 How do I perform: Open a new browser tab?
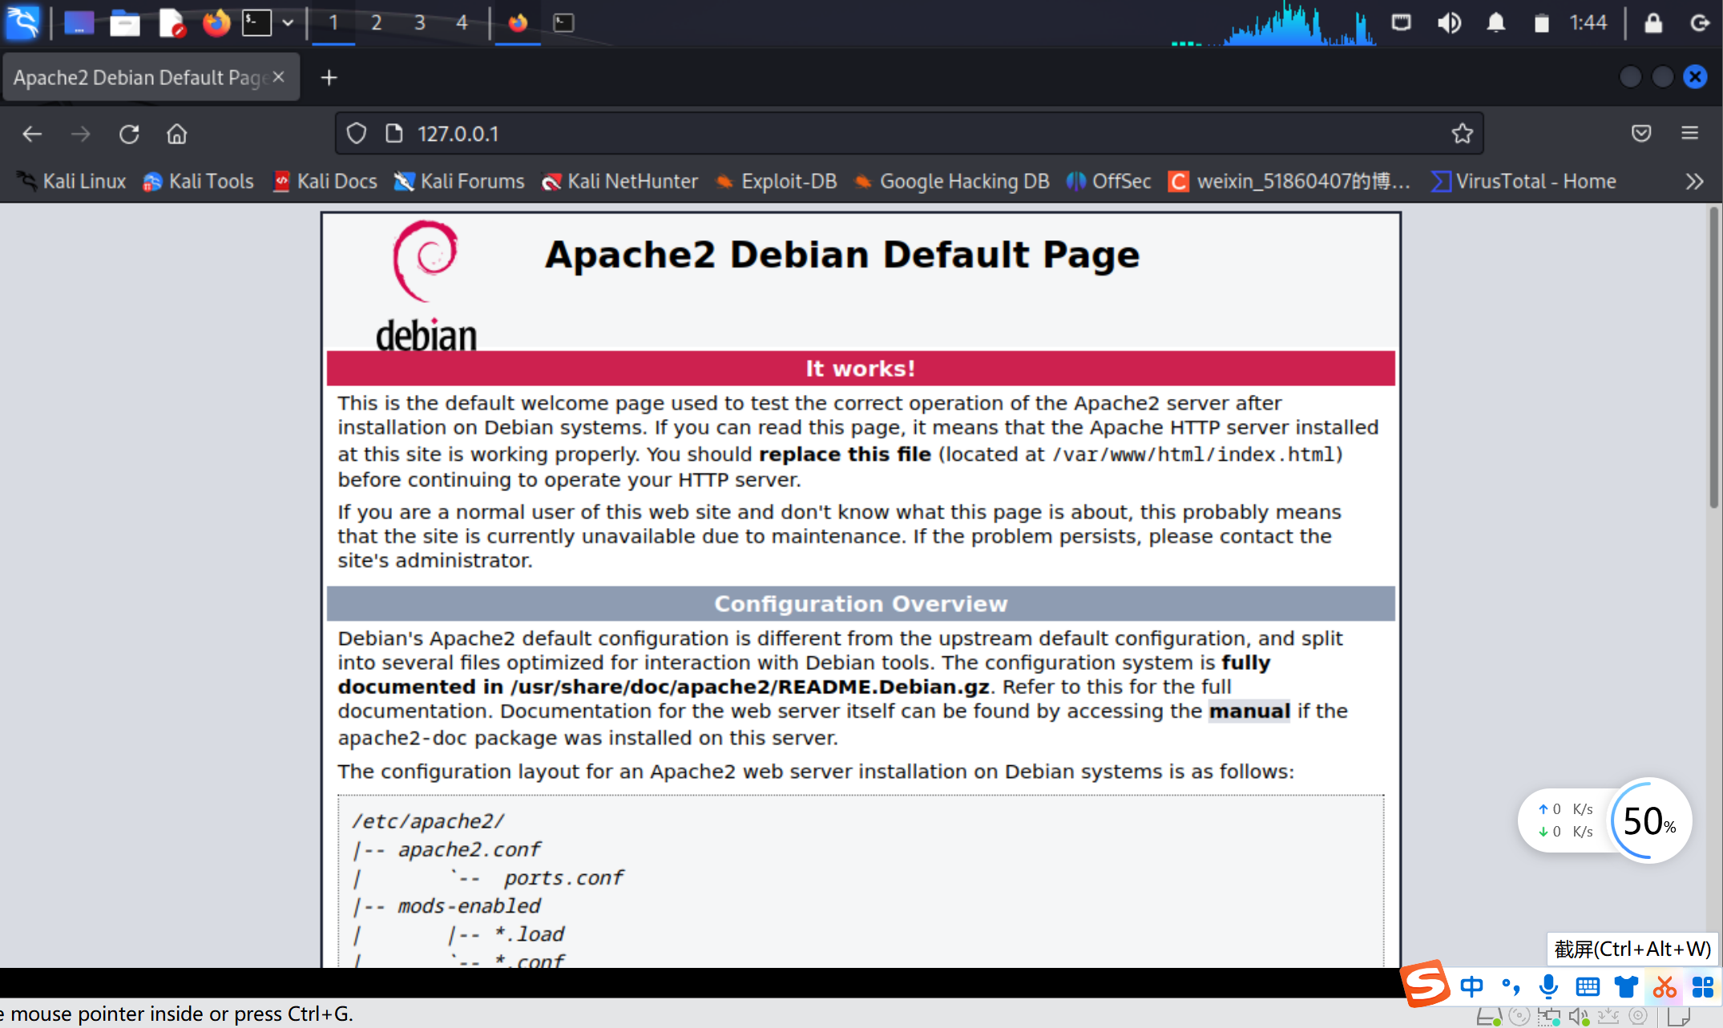(329, 78)
